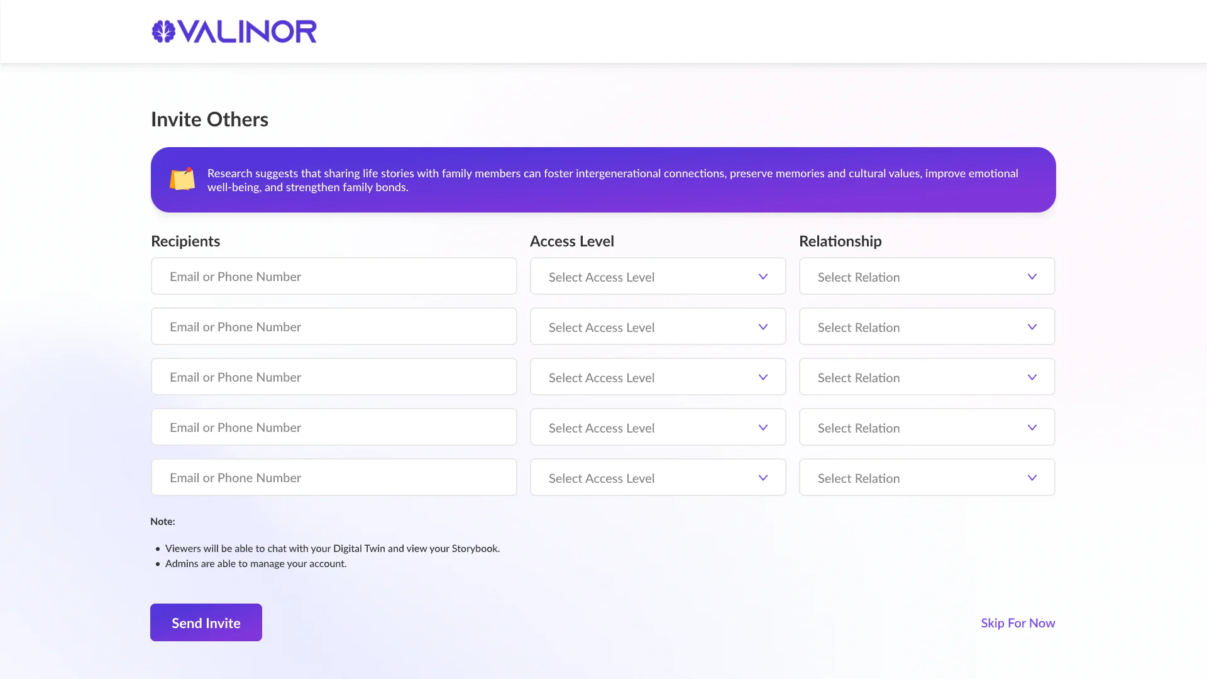Click the sticky note icon in banner
The image size is (1207, 679).
click(182, 179)
